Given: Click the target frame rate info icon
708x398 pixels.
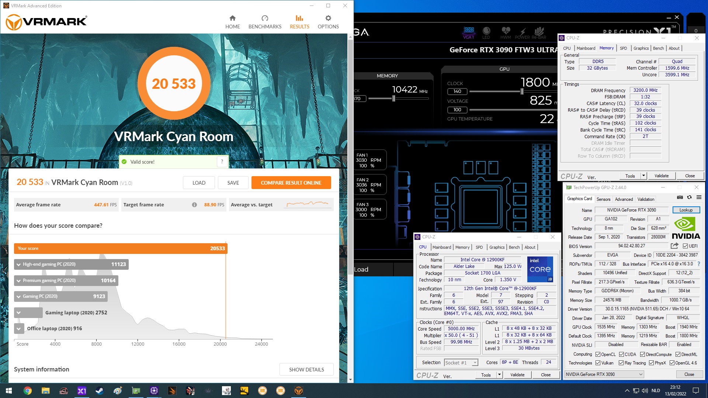Looking at the screenshot, I should point(194,205).
